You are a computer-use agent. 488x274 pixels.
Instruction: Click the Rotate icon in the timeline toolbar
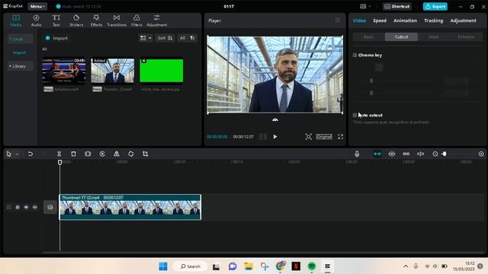pyautogui.click(x=130, y=154)
